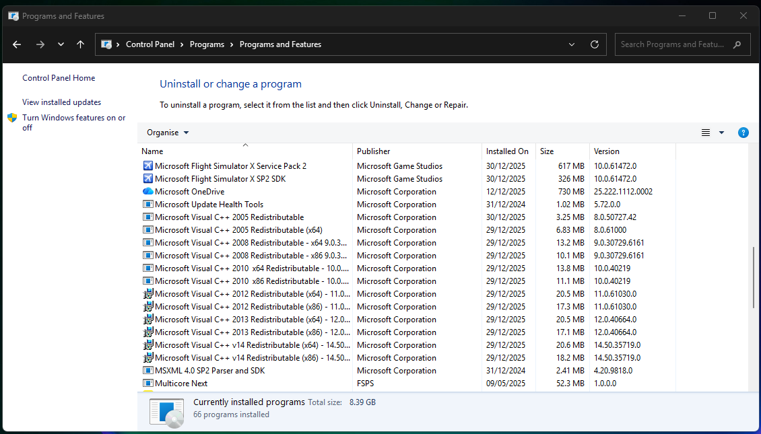
Task: Click the Programs and Features title bar icon
Action: click(x=13, y=16)
